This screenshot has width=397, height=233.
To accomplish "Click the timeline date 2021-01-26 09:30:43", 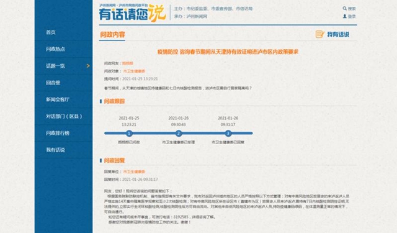I will pos(179,121).
